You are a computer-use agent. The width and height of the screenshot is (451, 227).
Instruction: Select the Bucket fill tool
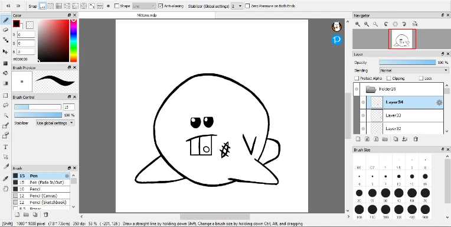tap(5, 73)
